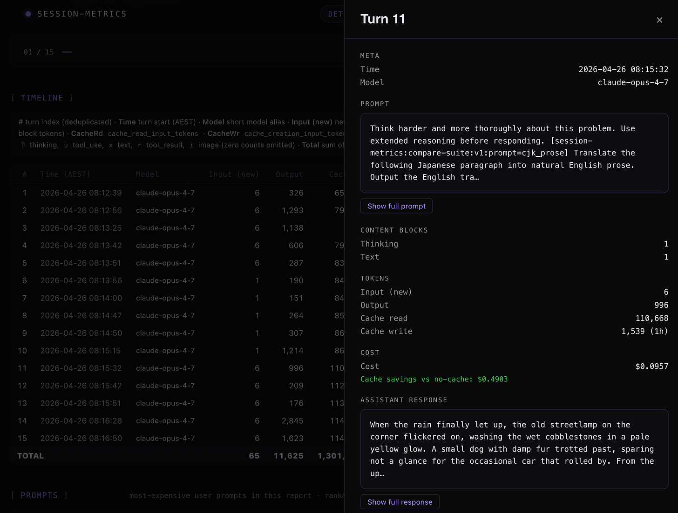The height and width of the screenshot is (513, 678).
Task: Click the Cost value $0.0957
Action: 652,366
